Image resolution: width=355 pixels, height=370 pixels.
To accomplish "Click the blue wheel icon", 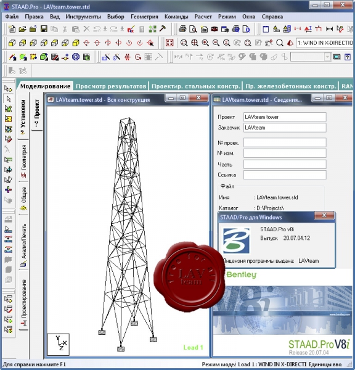I will (x=76, y=57).
